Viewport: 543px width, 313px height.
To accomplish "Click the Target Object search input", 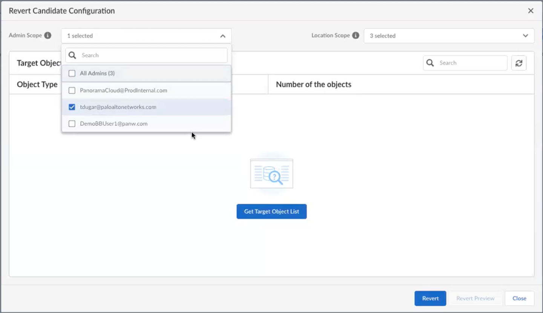I will coord(471,63).
